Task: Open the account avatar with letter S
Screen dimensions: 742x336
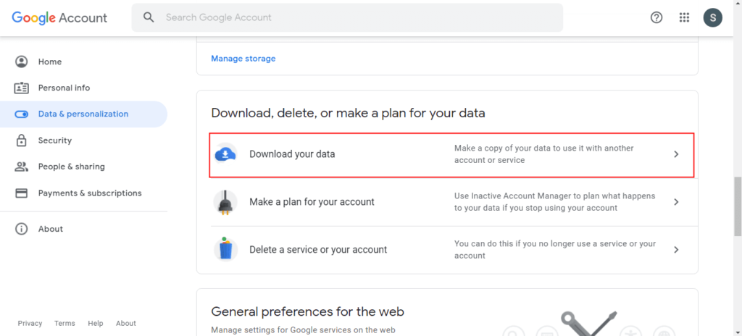Action: (713, 17)
